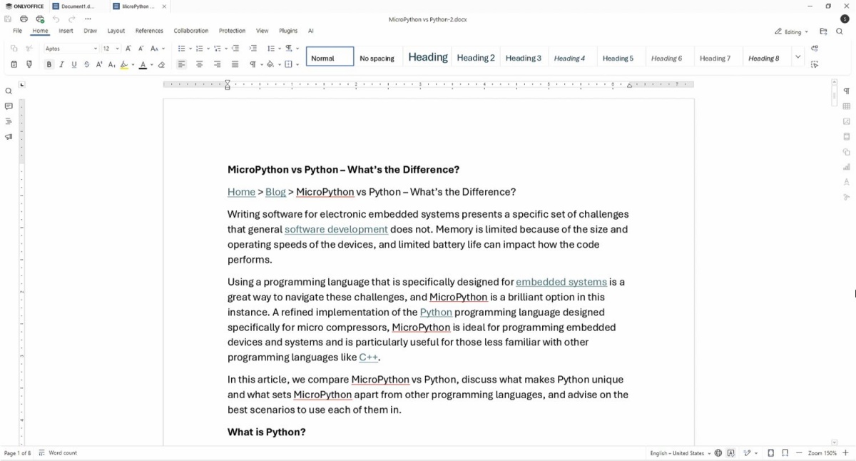Toggle superscript formatting
856x461 pixels.
tap(99, 64)
